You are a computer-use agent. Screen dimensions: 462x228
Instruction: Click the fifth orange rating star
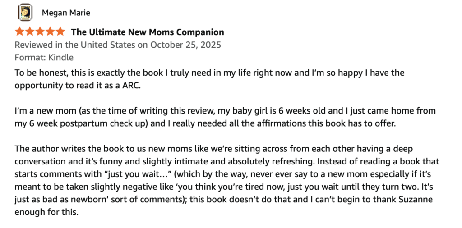[x=60, y=32]
